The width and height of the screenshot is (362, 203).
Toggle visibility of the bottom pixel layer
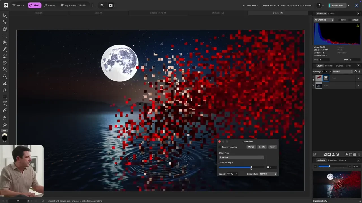click(359, 85)
